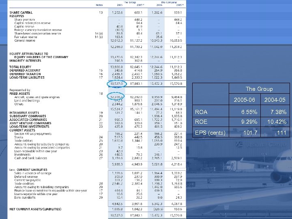
Task: Select the Cash and bank balances label
Action: coord(30,158)
